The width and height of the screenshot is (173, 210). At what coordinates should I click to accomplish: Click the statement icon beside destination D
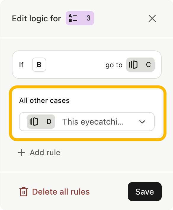(x=34, y=122)
